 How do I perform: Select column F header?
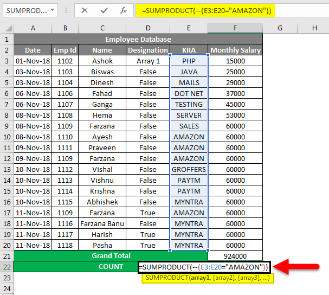coord(235,28)
